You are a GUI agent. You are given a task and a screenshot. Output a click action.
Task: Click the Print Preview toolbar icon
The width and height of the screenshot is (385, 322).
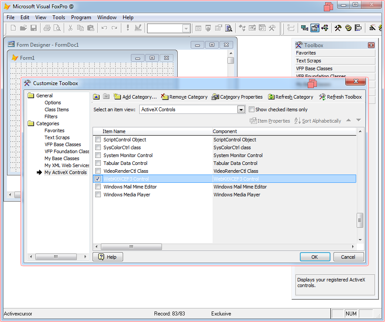(x=57, y=28)
